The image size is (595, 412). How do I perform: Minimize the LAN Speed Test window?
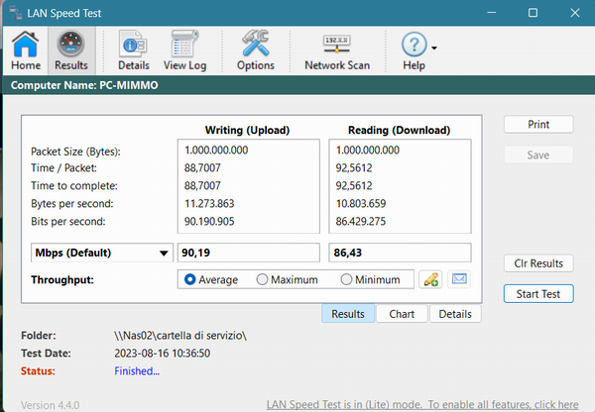(492, 13)
